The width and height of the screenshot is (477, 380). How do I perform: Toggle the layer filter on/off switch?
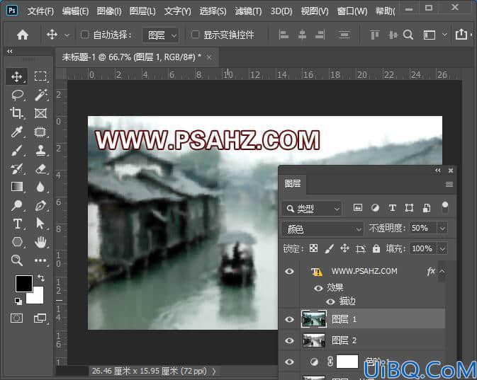[x=445, y=208]
